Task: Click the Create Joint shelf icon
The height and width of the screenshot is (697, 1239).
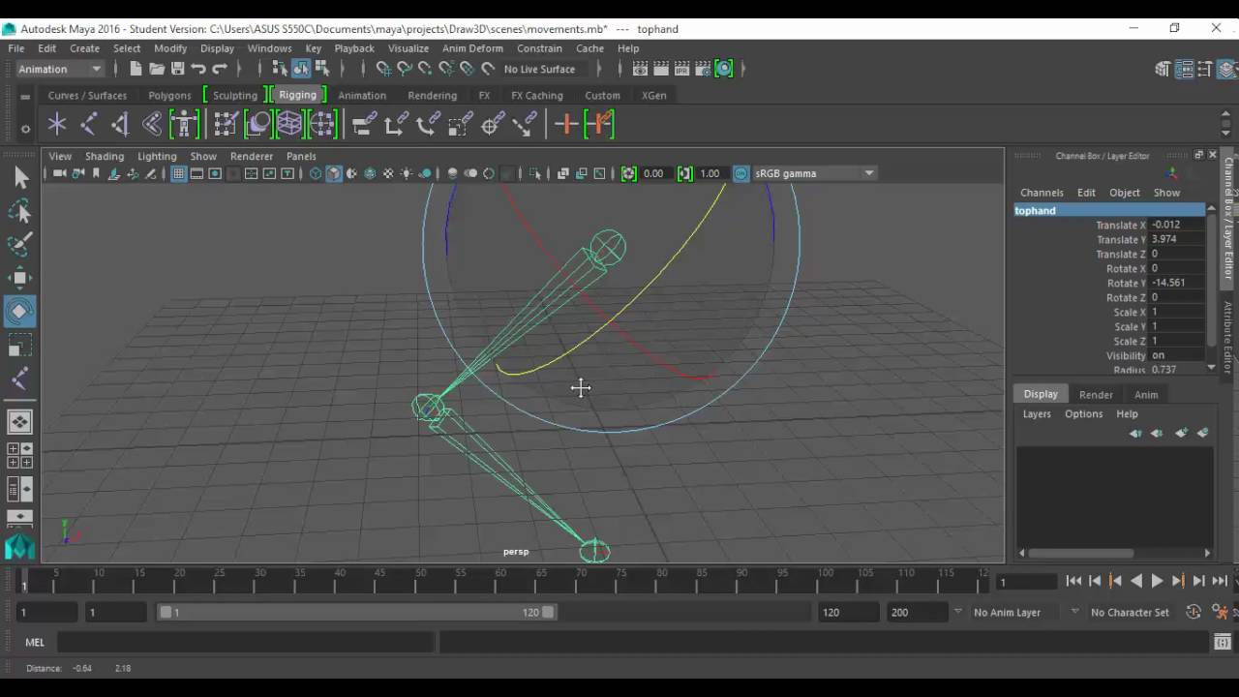Action: (x=88, y=124)
